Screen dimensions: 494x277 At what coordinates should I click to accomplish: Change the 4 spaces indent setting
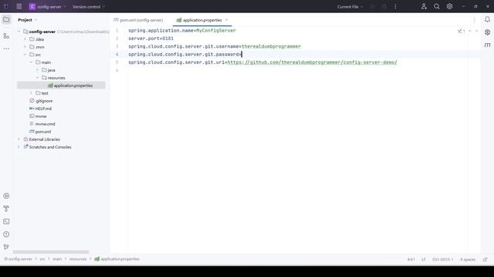(468, 259)
